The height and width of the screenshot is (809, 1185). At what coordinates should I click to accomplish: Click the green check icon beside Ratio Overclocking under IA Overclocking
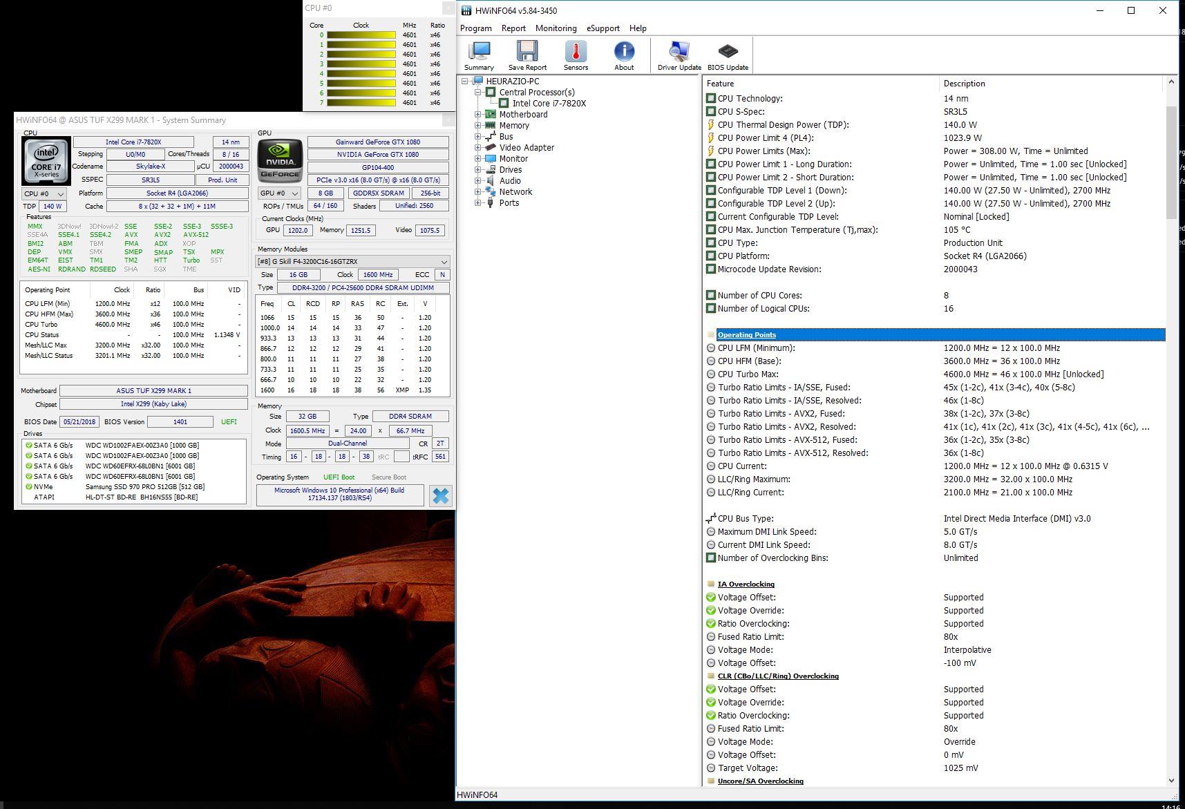click(x=711, y=623)
